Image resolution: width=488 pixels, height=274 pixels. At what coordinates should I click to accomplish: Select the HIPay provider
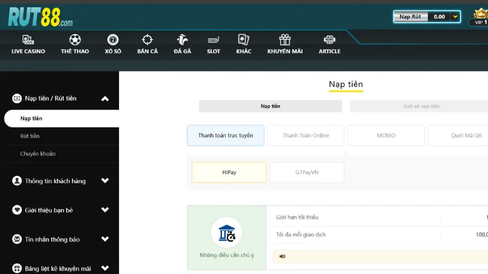[229, 172]
